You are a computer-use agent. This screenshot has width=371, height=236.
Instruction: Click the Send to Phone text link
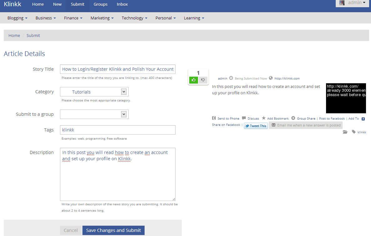pos(228,118)
